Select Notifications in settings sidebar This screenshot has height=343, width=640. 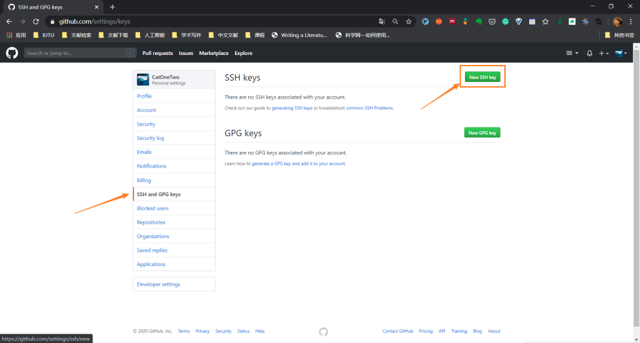(x=174, y=166)
